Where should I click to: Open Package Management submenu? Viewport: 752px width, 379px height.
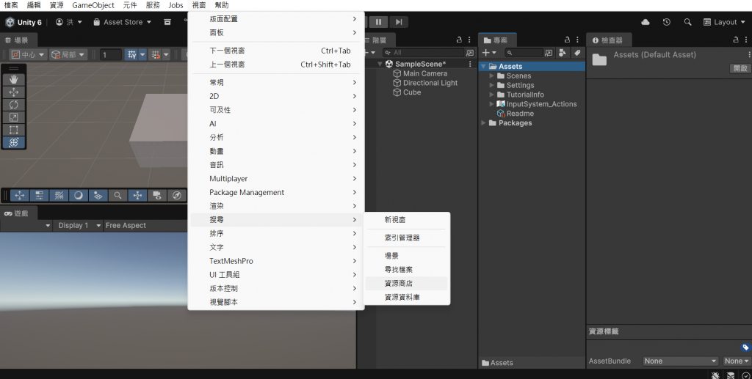click(x=276, y=192)
